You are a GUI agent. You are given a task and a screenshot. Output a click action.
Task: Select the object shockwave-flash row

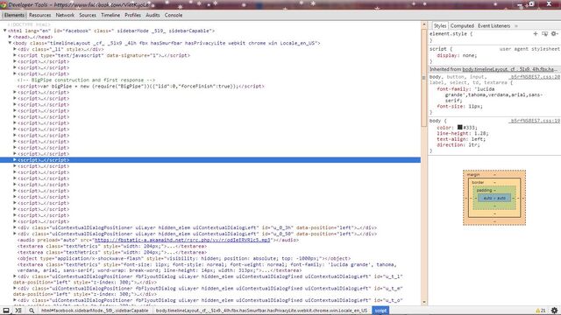184,258
